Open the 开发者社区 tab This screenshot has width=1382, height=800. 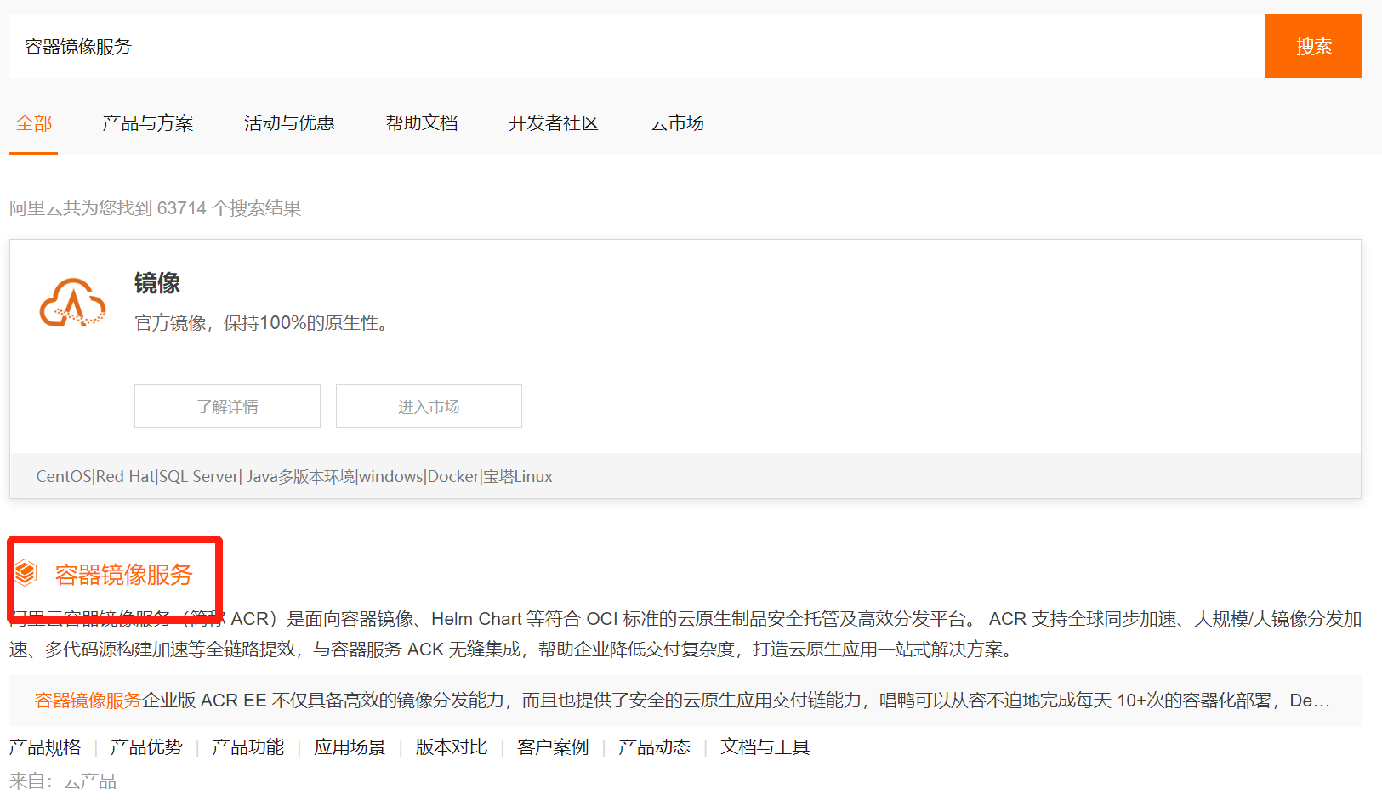tap(554, 123)
